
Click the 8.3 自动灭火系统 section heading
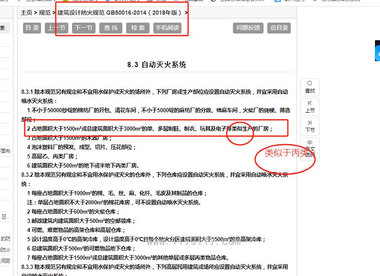(157, 64)
